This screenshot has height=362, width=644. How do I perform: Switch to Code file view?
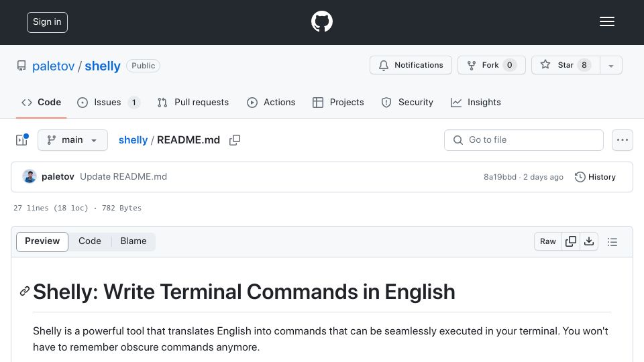coord(90,241)
